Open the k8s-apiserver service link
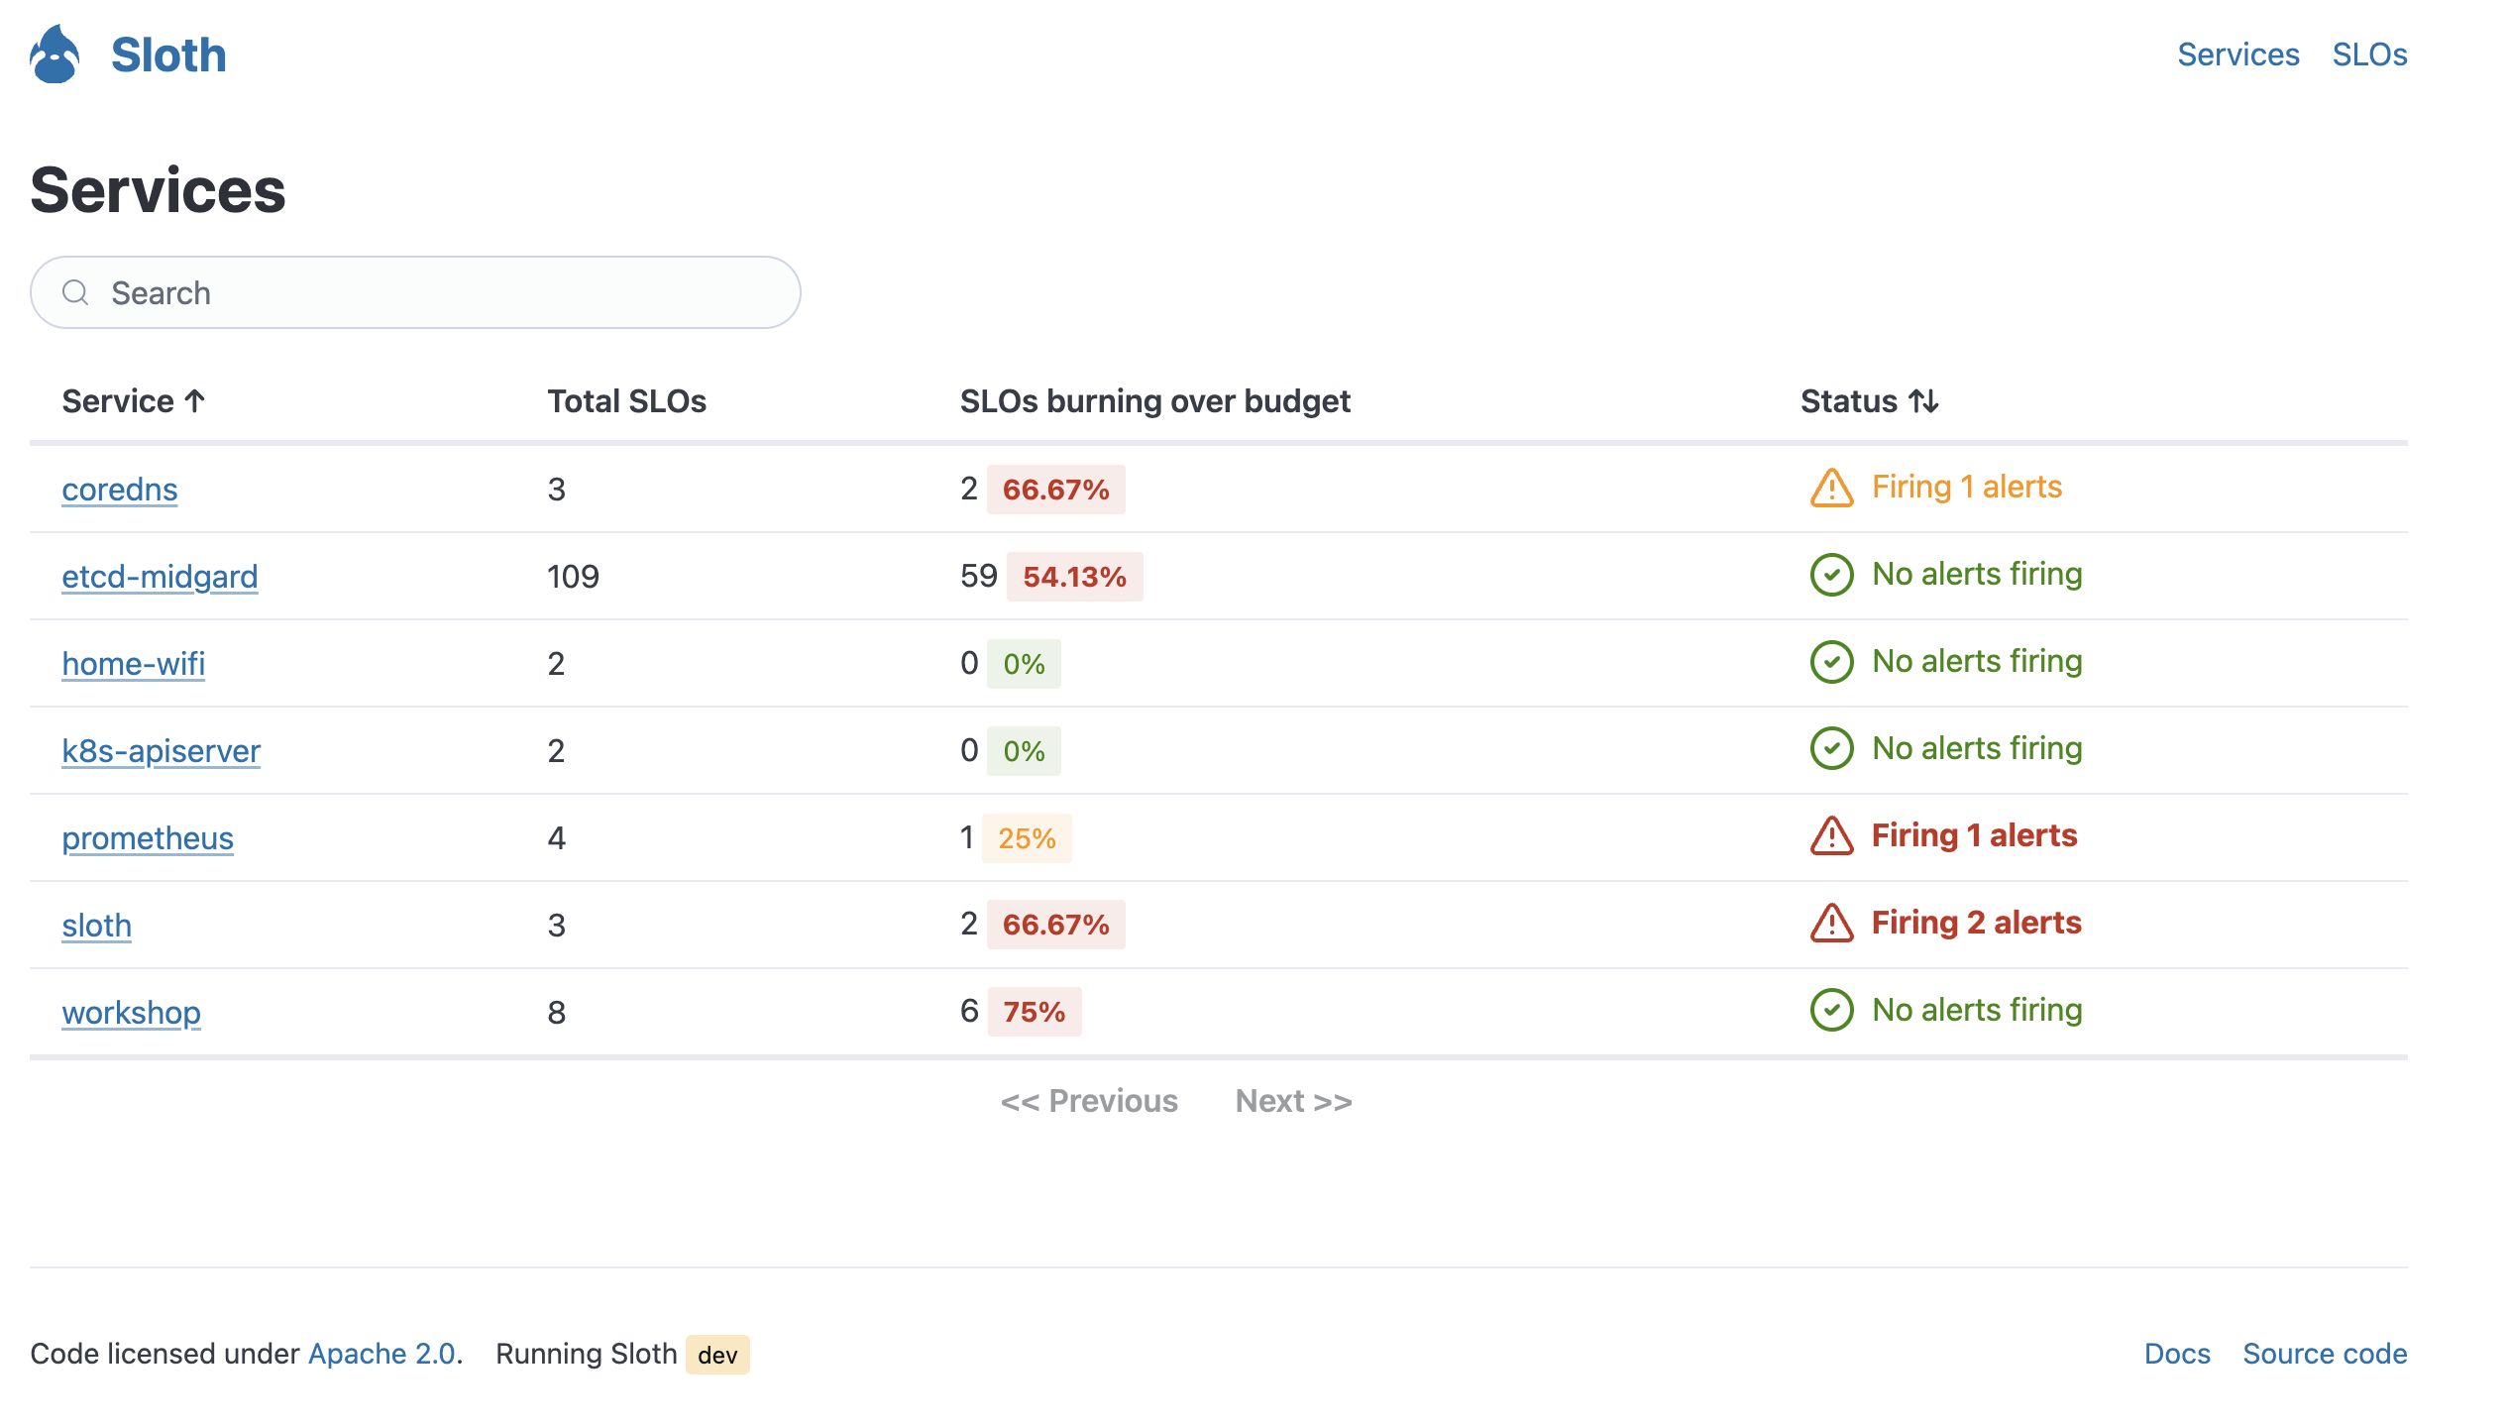This screenshot has width=2509, height=1427. (x=161, y=751)
